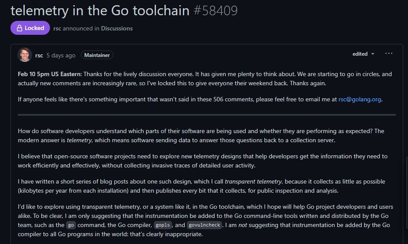Click the rsc username beside the avatar
Viewport: 408px width, 244px height.
click(39, 55)
